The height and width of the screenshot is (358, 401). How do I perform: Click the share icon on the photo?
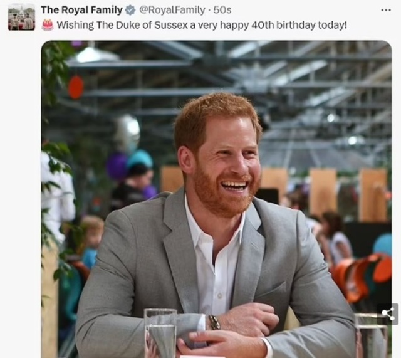[388, 314]
